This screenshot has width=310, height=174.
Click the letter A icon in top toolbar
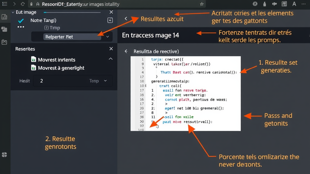pos(294,4)
